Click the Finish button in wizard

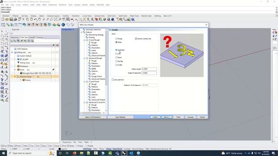point(179,117)
